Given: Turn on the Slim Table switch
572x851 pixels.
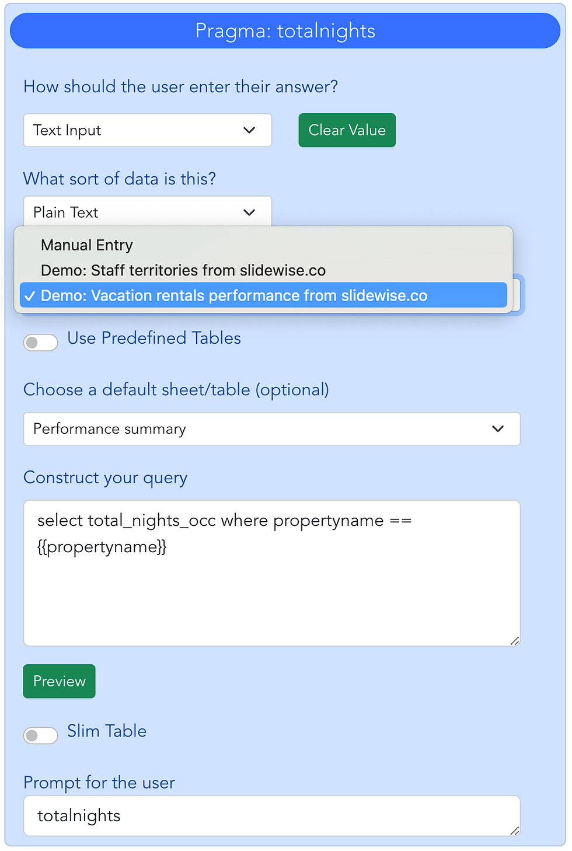Looking at the screenshot, I should pyautogui.click(x=40, y=735).
